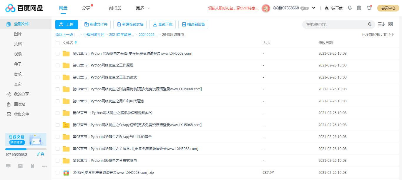Image resolution: width=402 pixels, height=180 pixels.
Task: Click the 扩容 expand storage link
Action: click(41, 154)
